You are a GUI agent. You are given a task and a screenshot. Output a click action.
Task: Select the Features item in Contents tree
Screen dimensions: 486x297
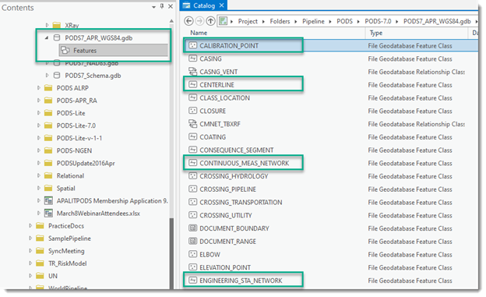click(x=114, y=50)
